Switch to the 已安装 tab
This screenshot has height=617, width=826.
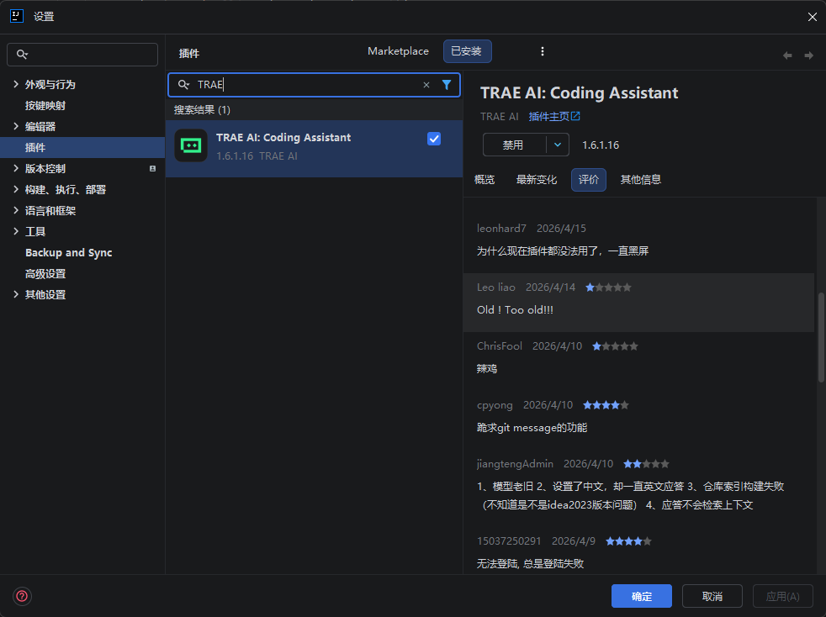click(468, 51)
